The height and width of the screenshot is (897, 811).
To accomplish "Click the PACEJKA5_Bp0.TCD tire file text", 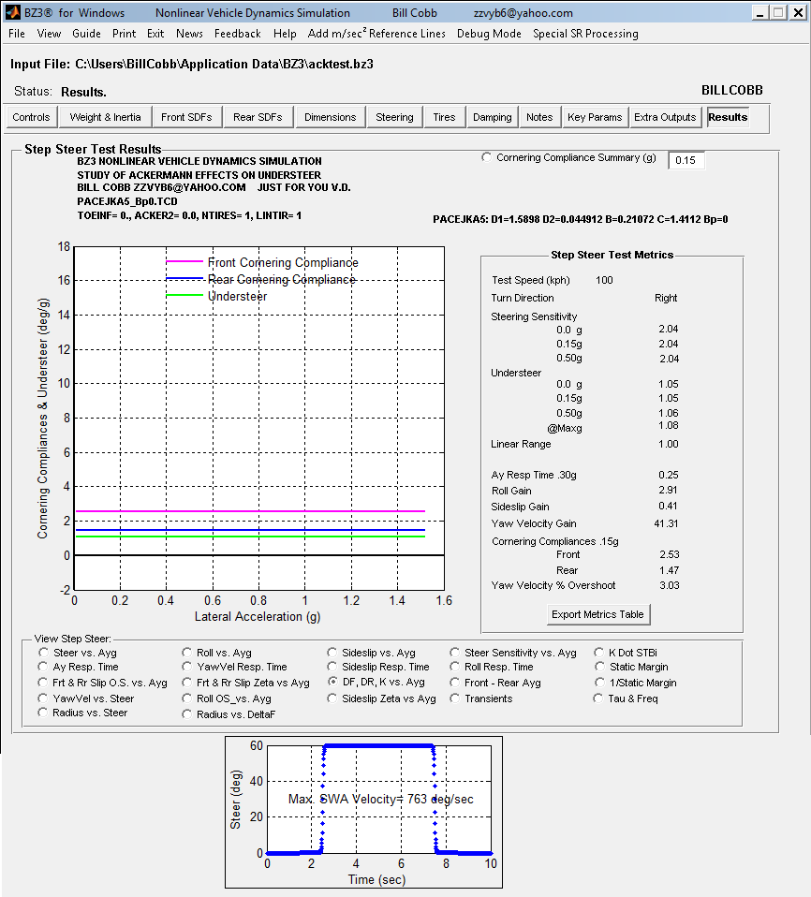I will 127,201.
